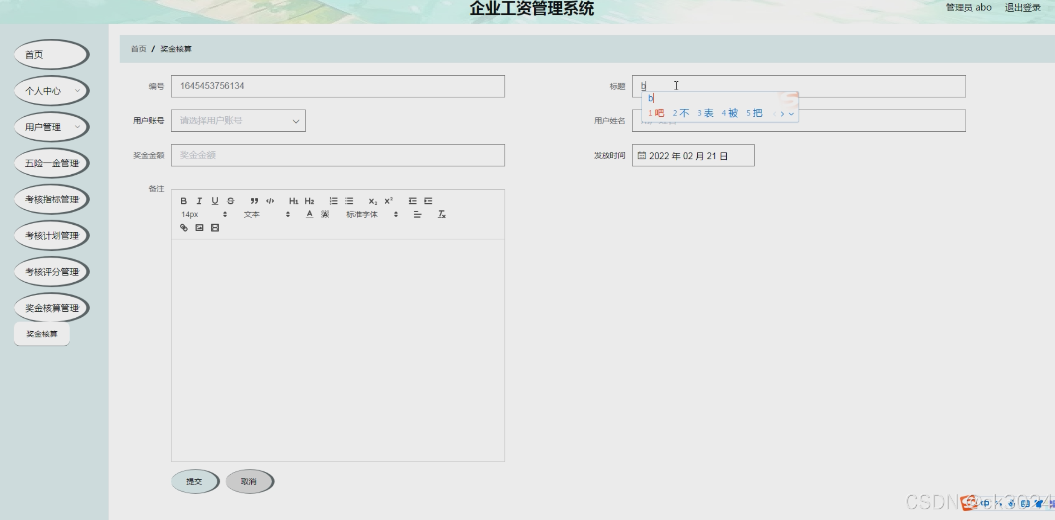Insert a blockquote in the remarks editor
This screenshot has width=1055, height=520.
pyautogui.click(x=254, y=200)
